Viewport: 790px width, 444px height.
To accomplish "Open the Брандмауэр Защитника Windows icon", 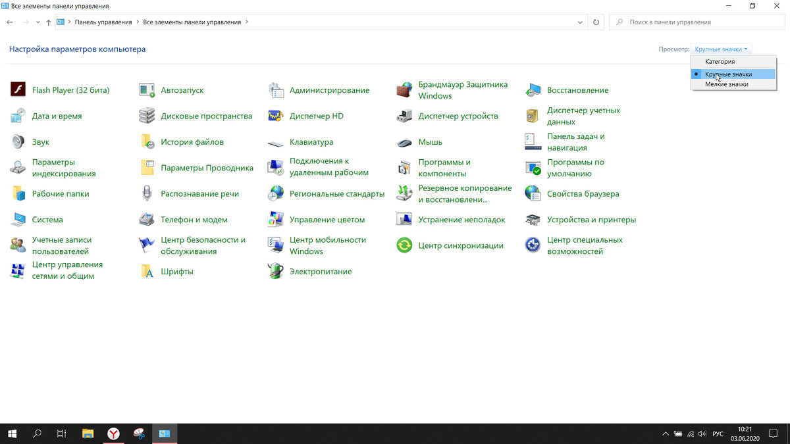I will pyautogui.click(x=404, y=90).
